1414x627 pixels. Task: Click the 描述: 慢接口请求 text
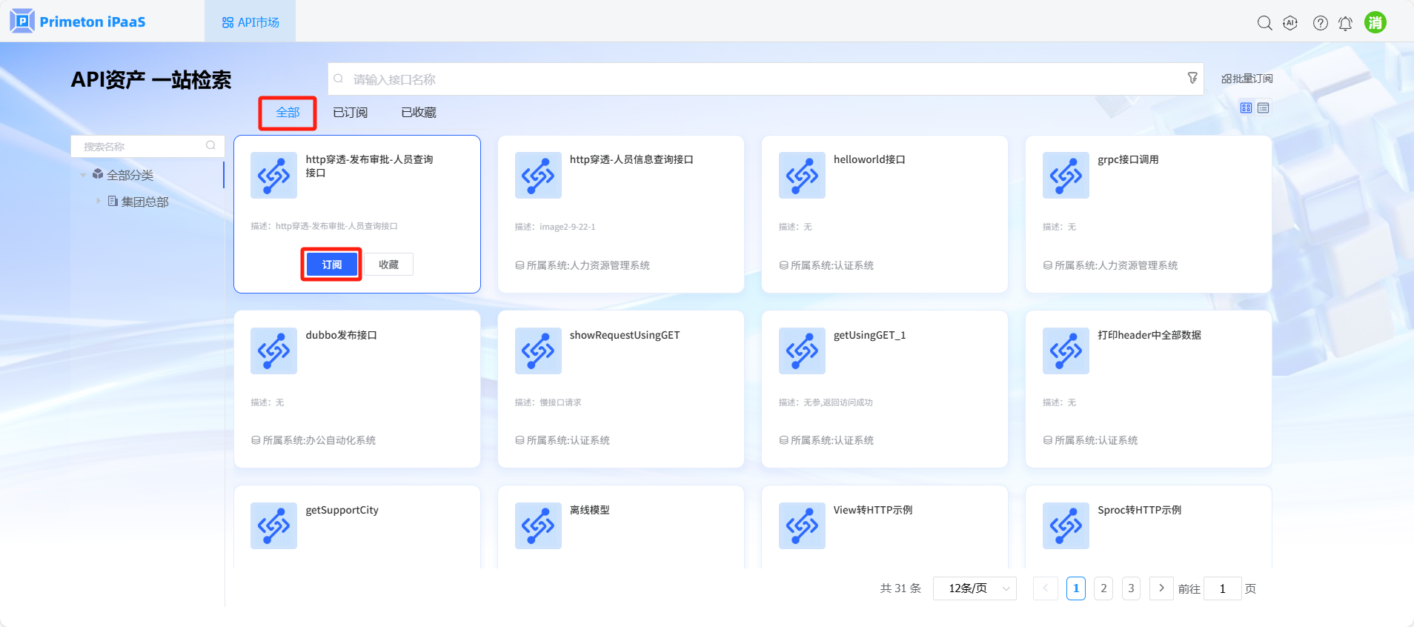[x=548, y=402]
